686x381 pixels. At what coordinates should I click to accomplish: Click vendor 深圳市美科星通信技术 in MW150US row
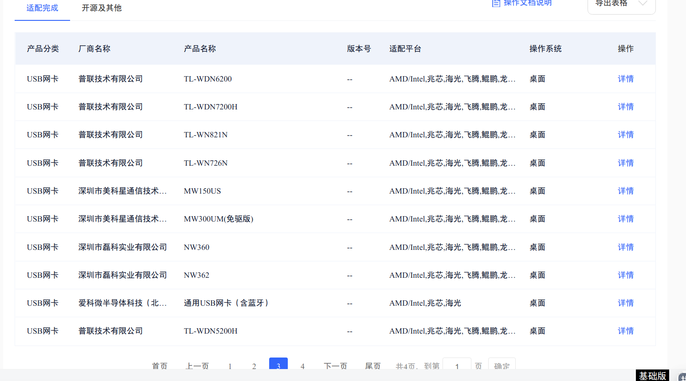(x=123, y=191)
